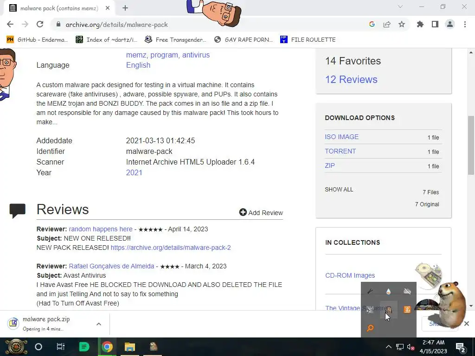Open the steampunk Start button
Viewport: 475px width, 356px height.
[17, 347]
